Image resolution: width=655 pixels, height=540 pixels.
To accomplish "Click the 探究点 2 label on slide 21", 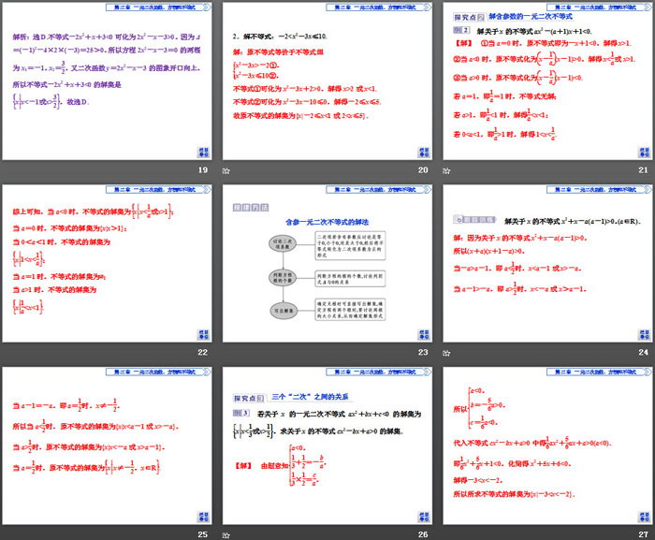I will click(x=469, y=17).
